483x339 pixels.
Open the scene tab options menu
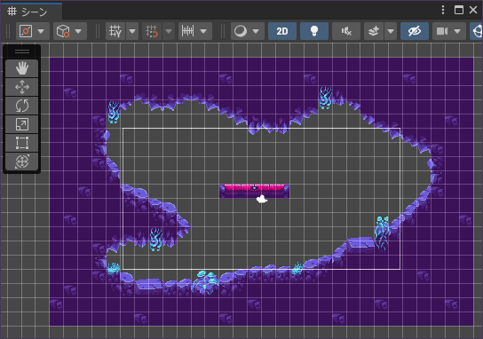tap(443, 10)
